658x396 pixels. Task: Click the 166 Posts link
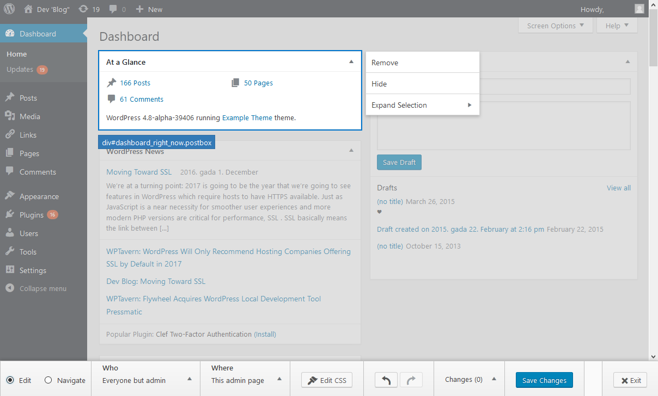(x=135, y=83)
